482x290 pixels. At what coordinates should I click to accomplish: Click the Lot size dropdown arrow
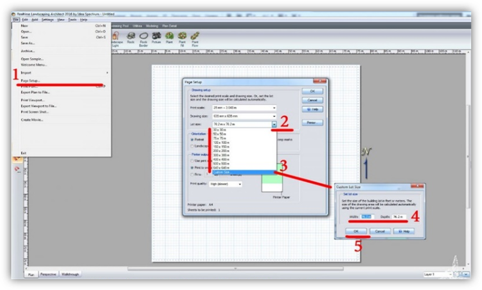coord(274,124)
